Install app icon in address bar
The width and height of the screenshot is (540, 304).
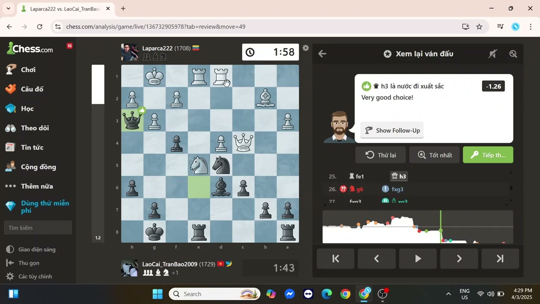(466, 27)
